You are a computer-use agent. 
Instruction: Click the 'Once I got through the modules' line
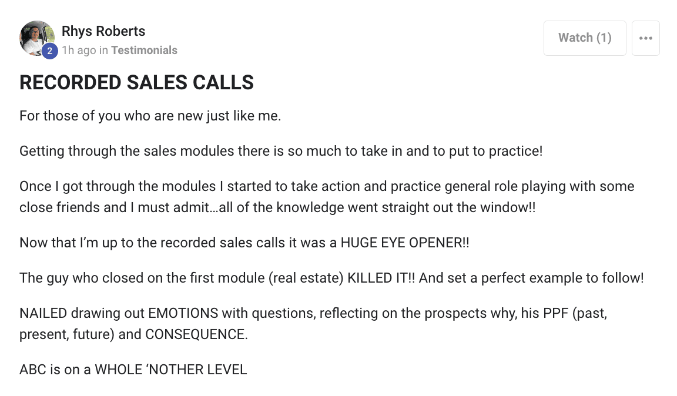(327, 186)
